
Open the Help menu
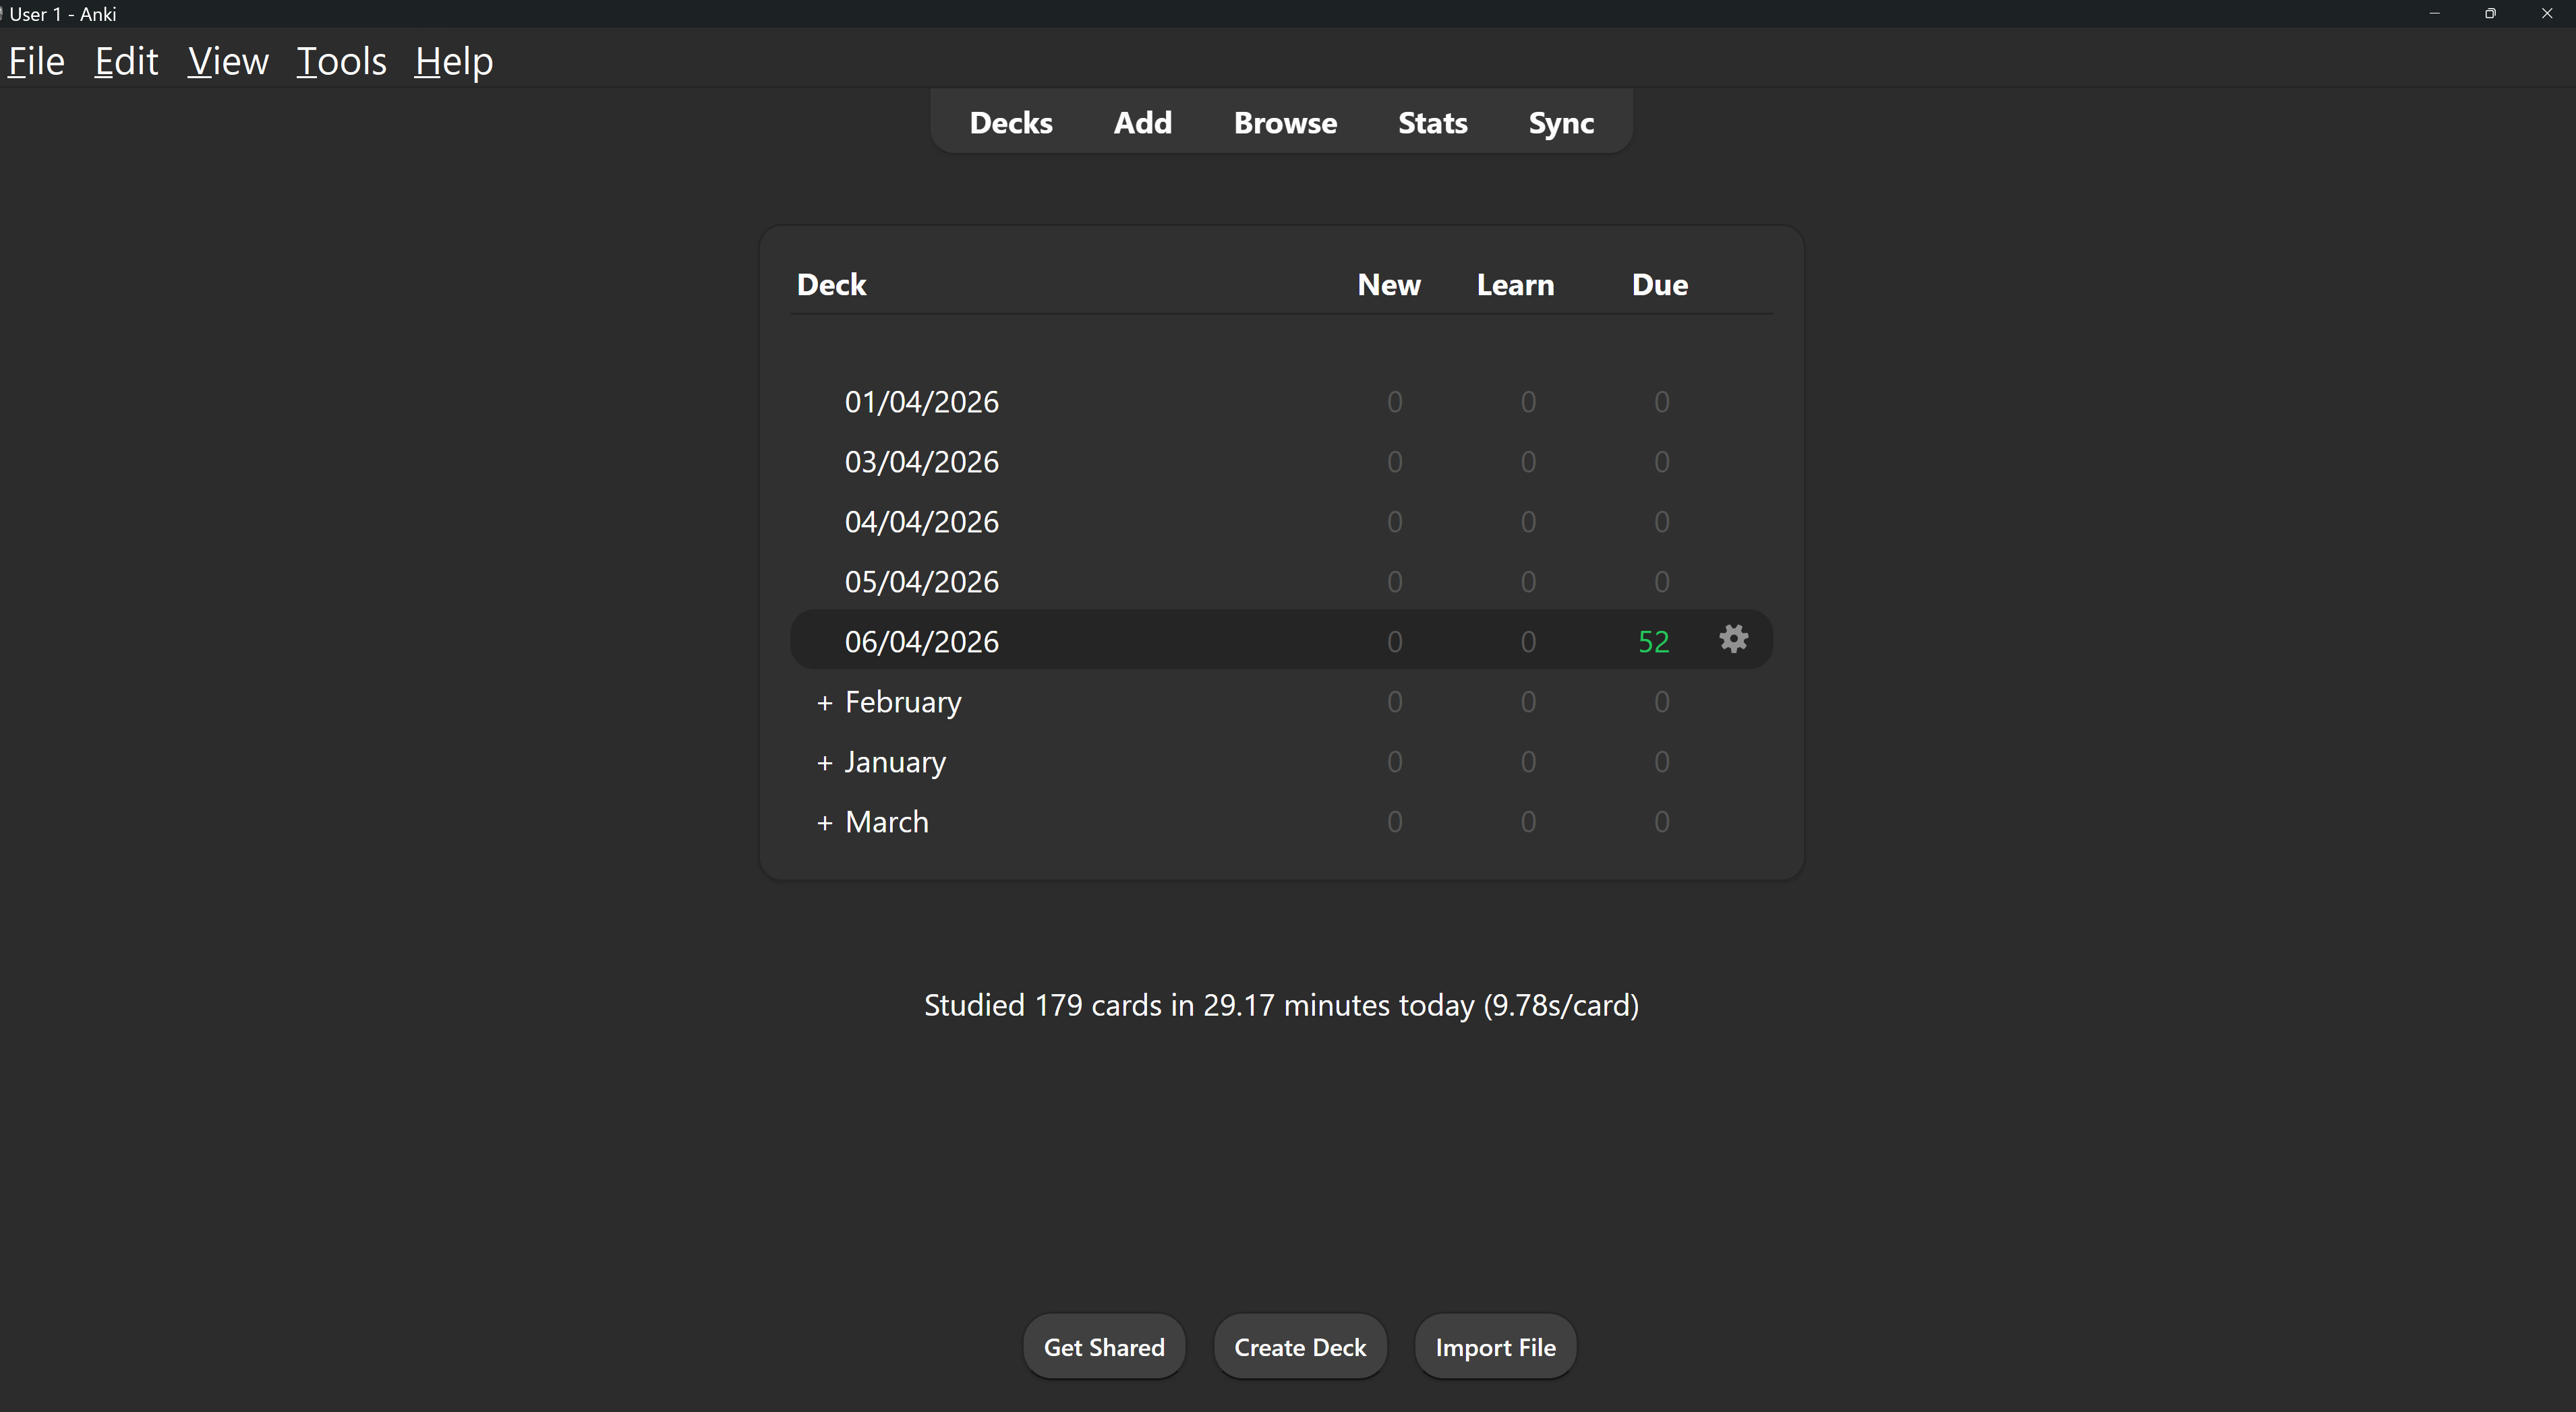pos(453,62)
